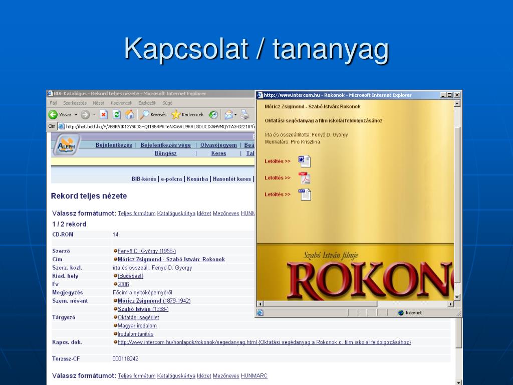513x385 pixels.
Task: Click the IE page icon in Rokonok status bar
Action: [260, 313]
